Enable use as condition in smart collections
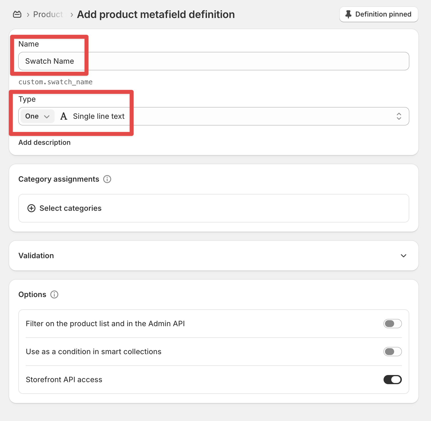Screen dimensions: 431x421 tap(392, 352)
